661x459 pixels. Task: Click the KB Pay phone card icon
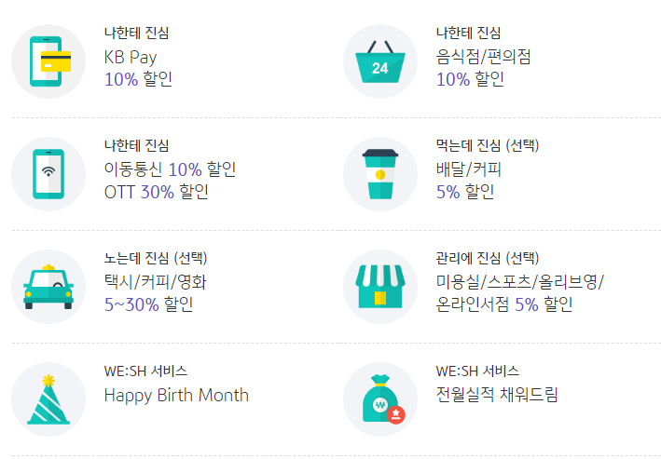pos(48,61)
